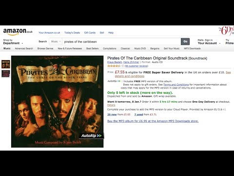Open the Hans Zimmer artist link
This screenshot has height=176, width=234.
(131, 62)
